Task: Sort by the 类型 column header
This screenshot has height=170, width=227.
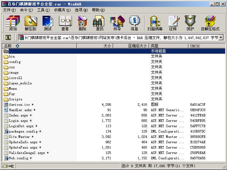Action: (169, 46)
